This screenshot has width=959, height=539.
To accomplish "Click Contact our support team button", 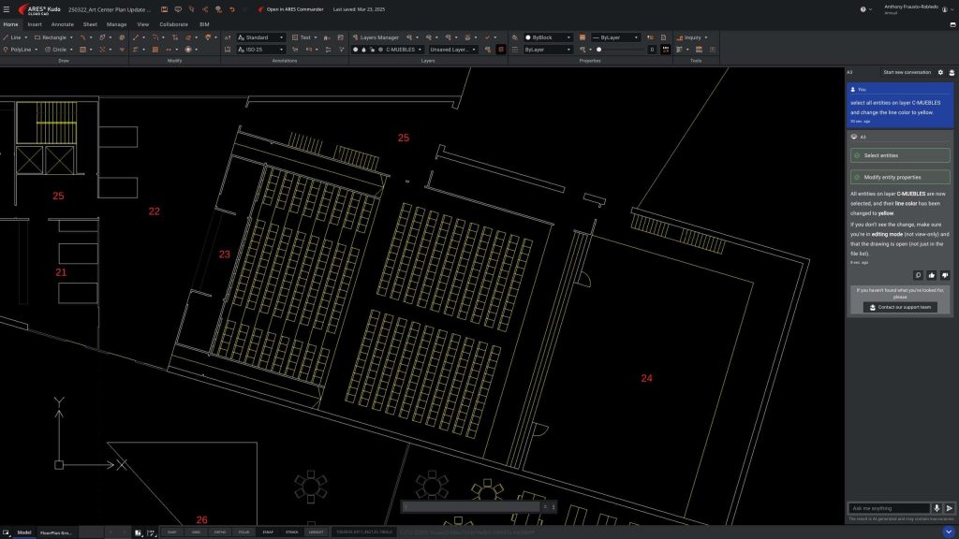I will [900, 307].
